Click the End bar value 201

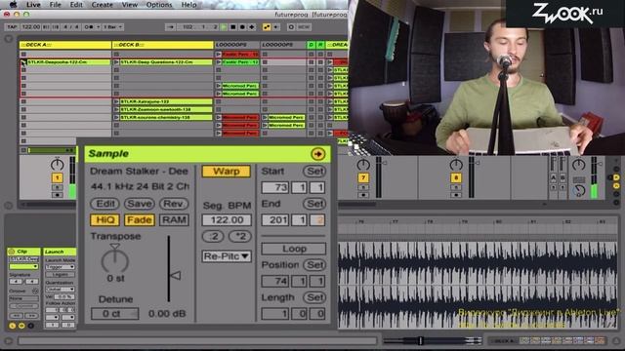pos(274,220)
